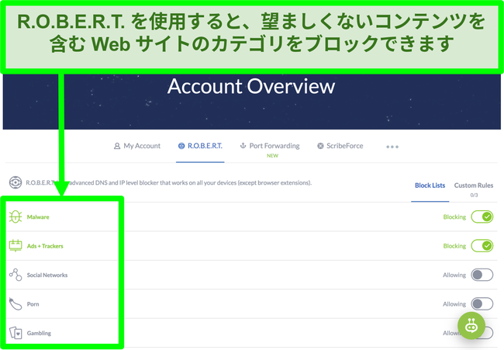
Task: Click the R.O.B.E.R.T. tab icon
Action: coord(181,146)
